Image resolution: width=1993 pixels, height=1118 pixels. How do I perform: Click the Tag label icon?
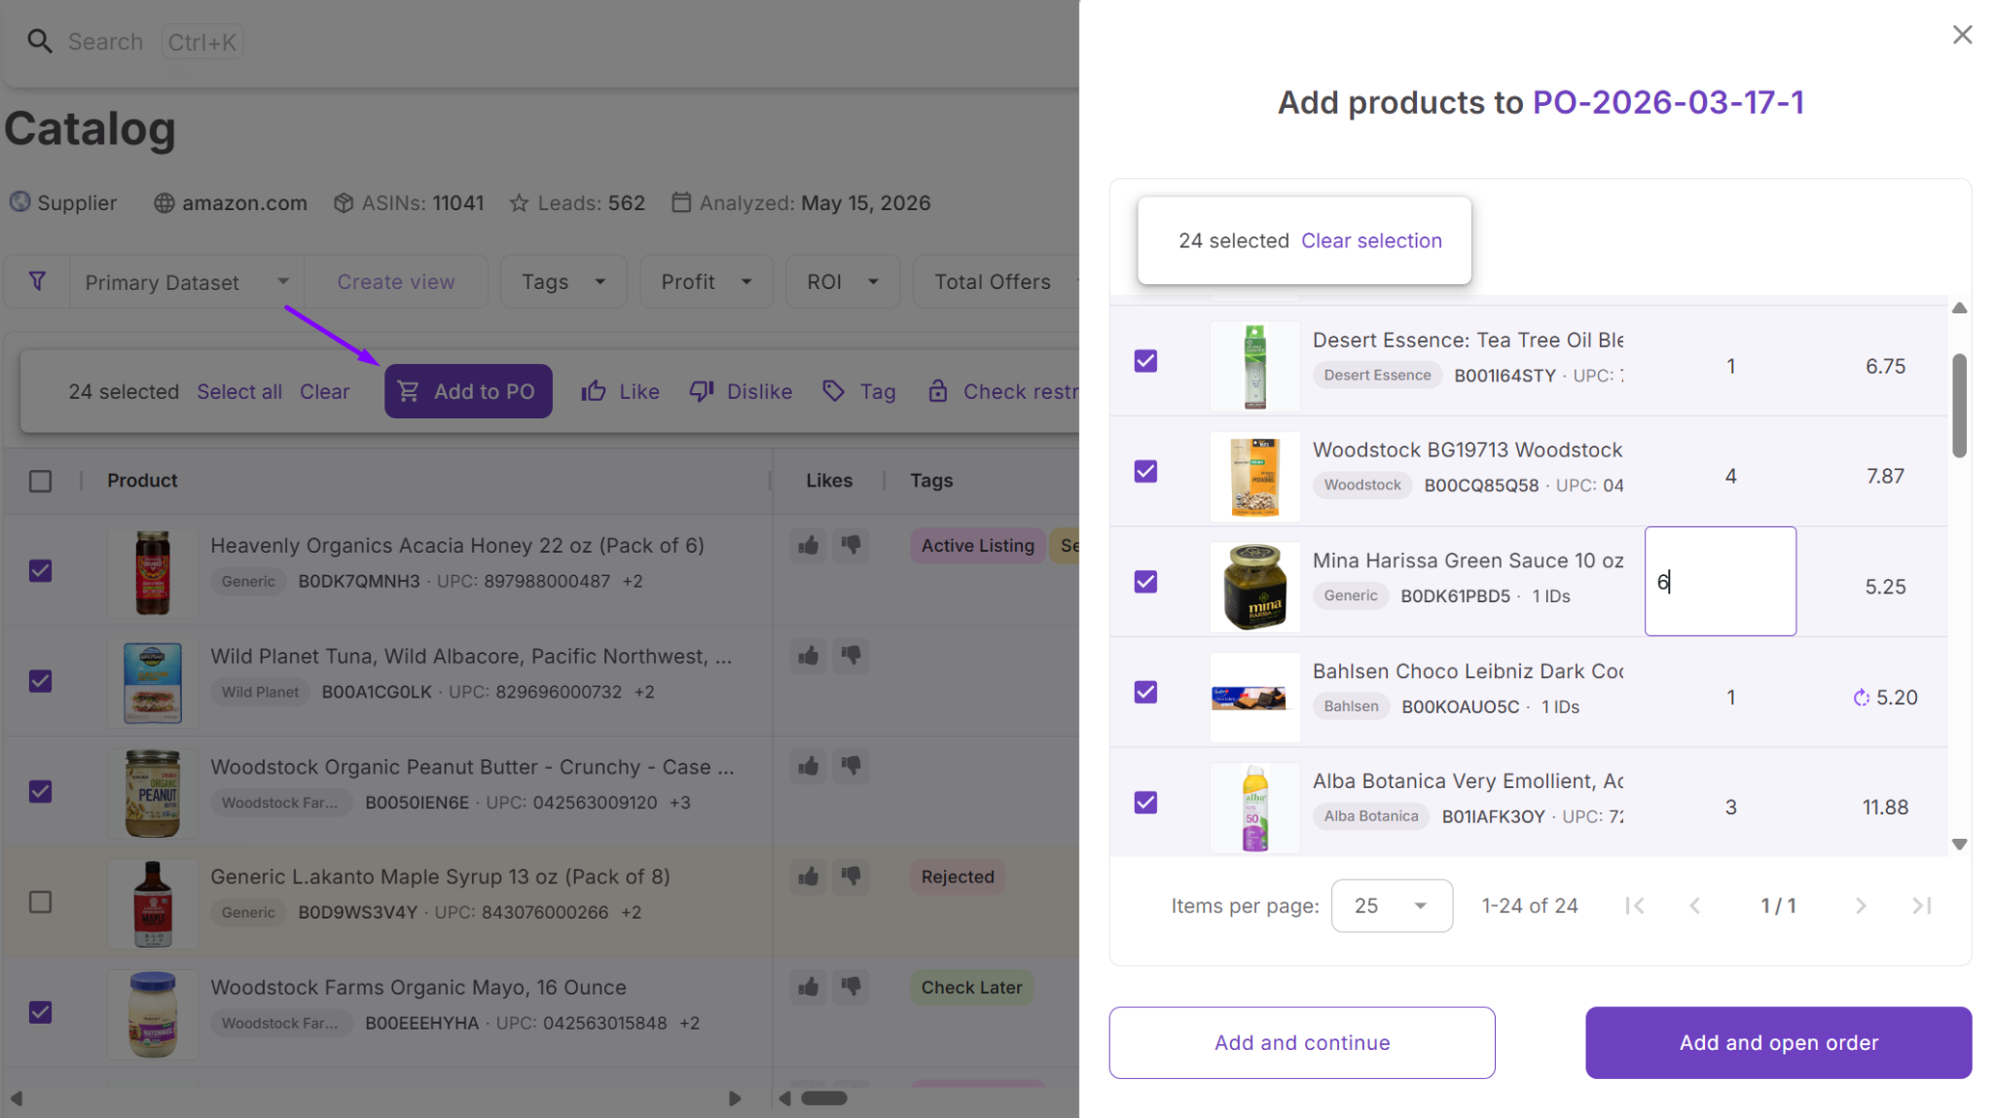pos(834,391)
